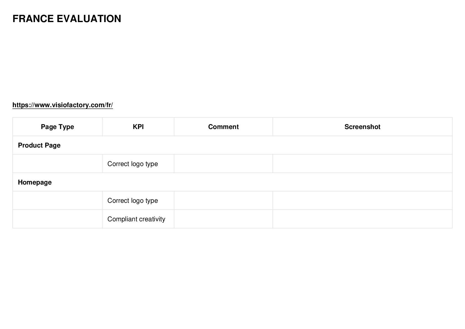
Task: Click Screenshot cell for Compliant creativity
Action: 362,219
